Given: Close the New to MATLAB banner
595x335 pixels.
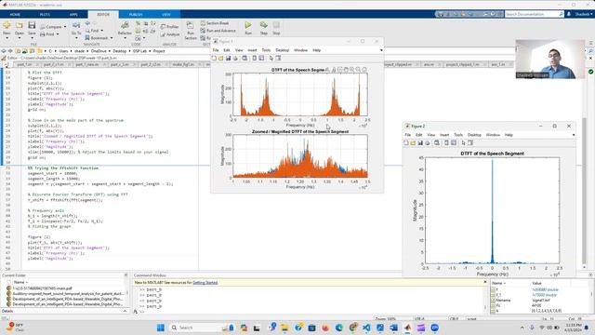Looking at the screenshot, I should tap(485, 282).
